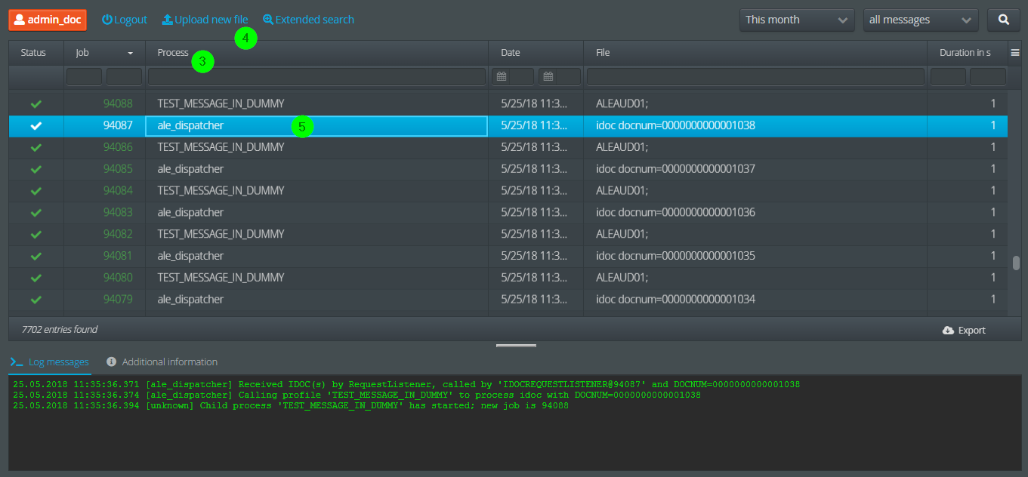Click status checkmark of job 94080

36,278
